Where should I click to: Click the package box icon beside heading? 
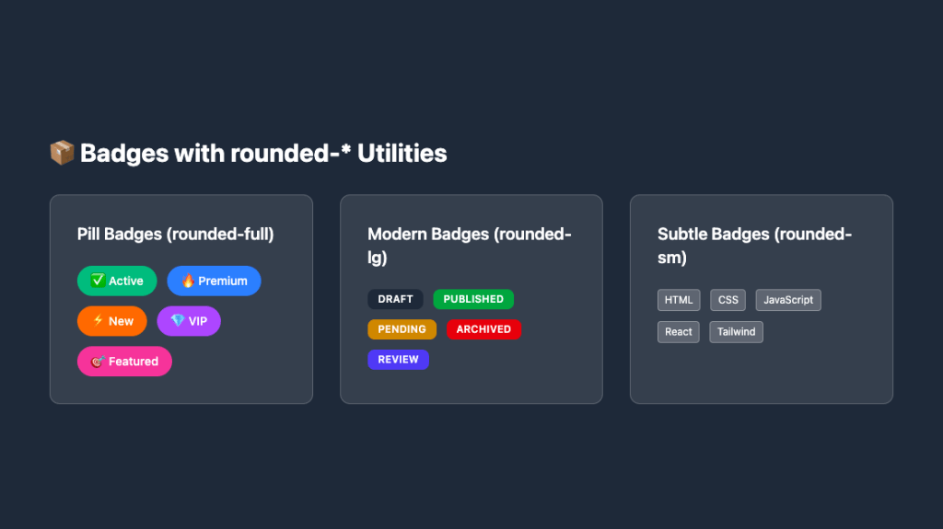62,153
